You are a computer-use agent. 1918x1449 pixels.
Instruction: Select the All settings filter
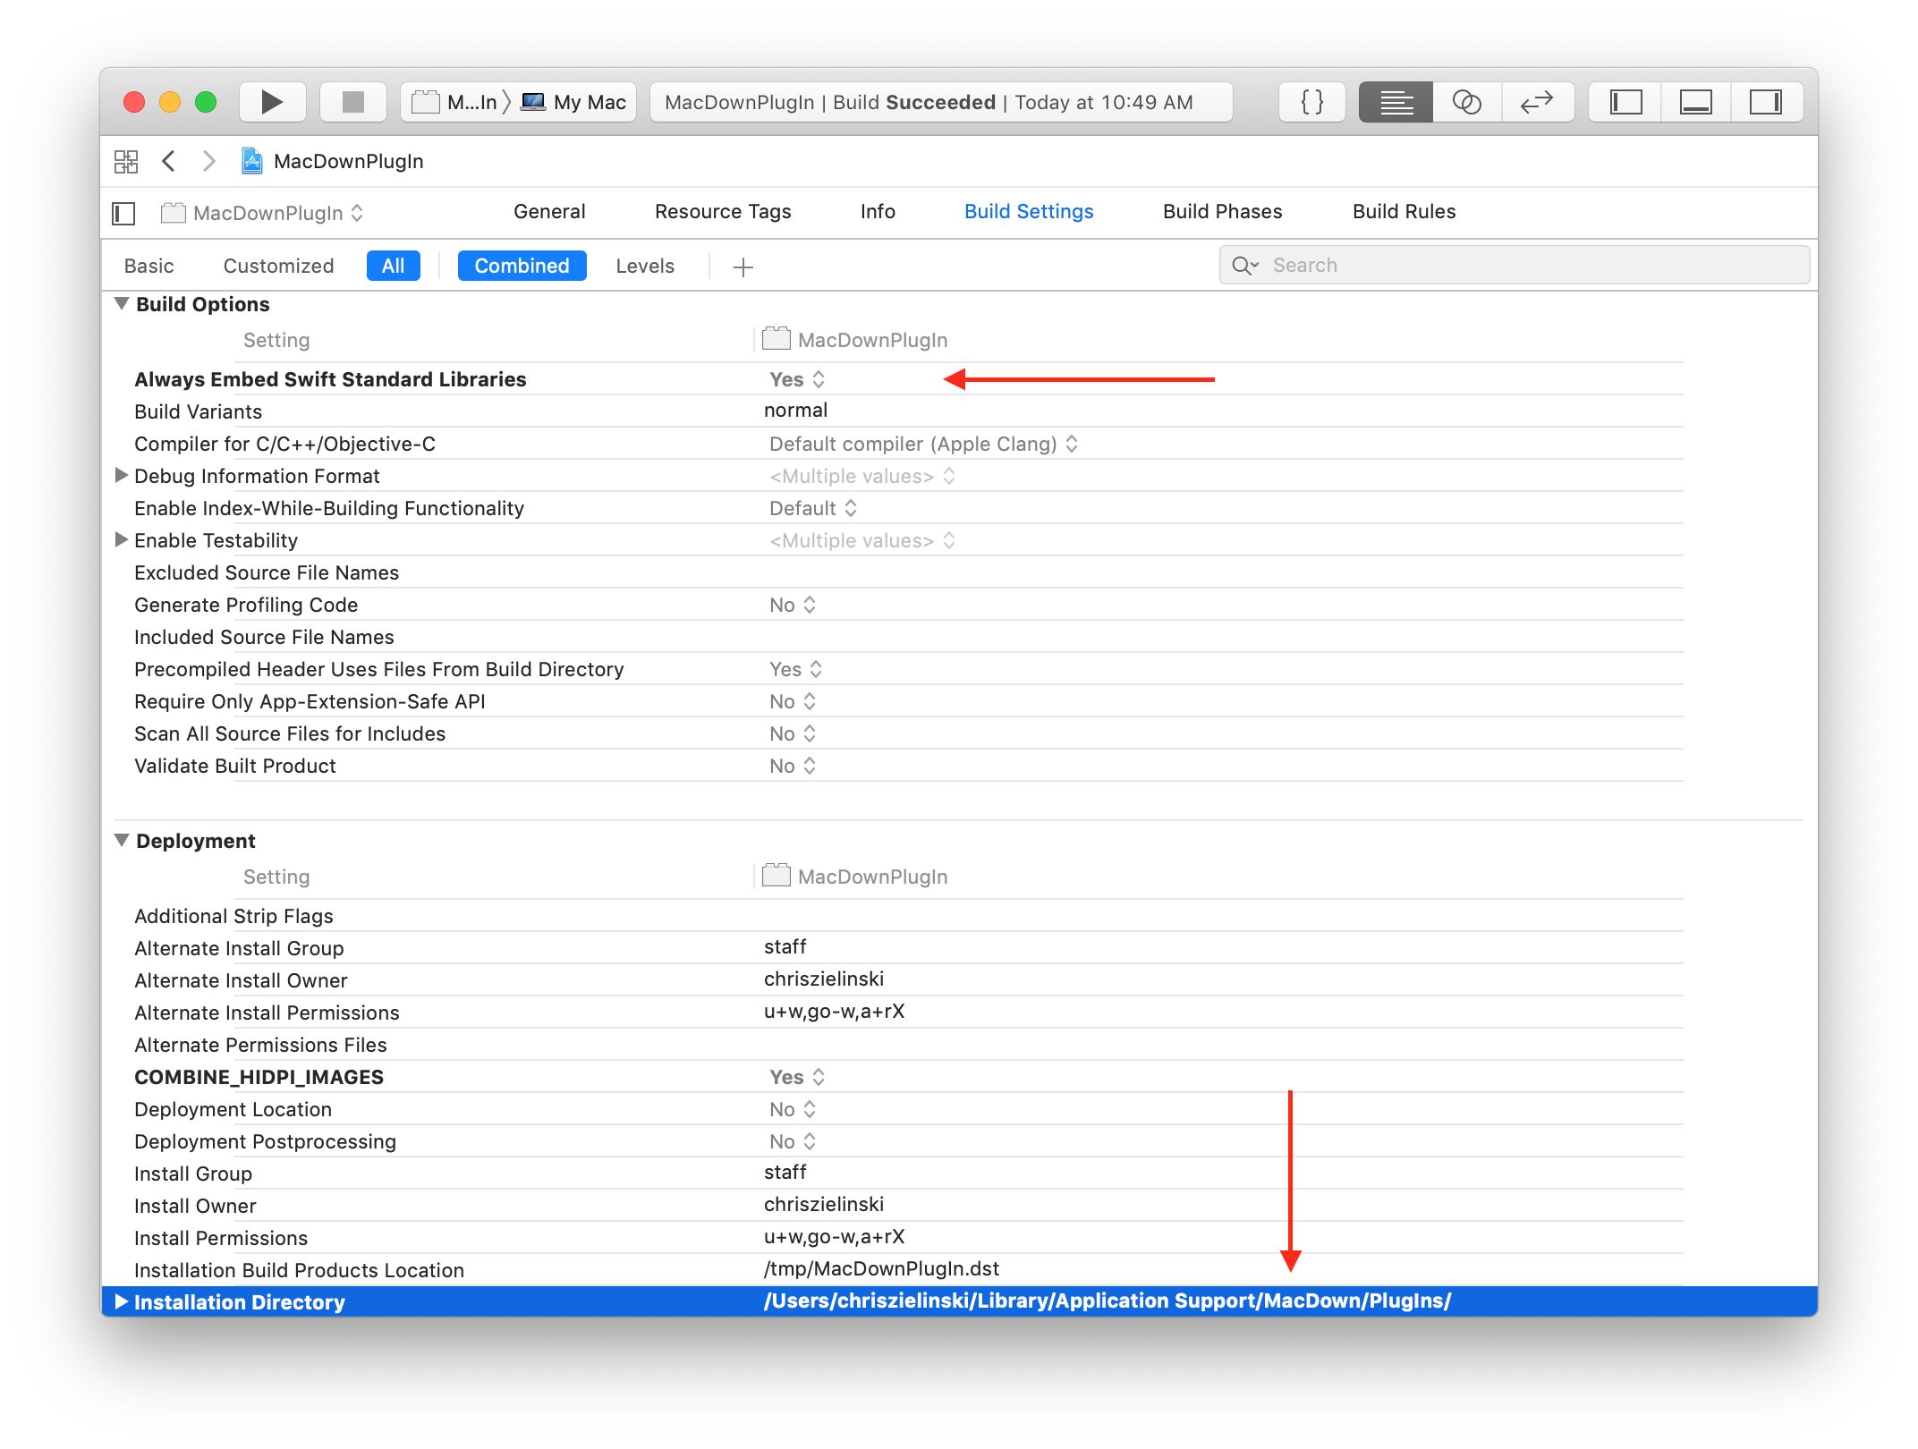point(394,266)
